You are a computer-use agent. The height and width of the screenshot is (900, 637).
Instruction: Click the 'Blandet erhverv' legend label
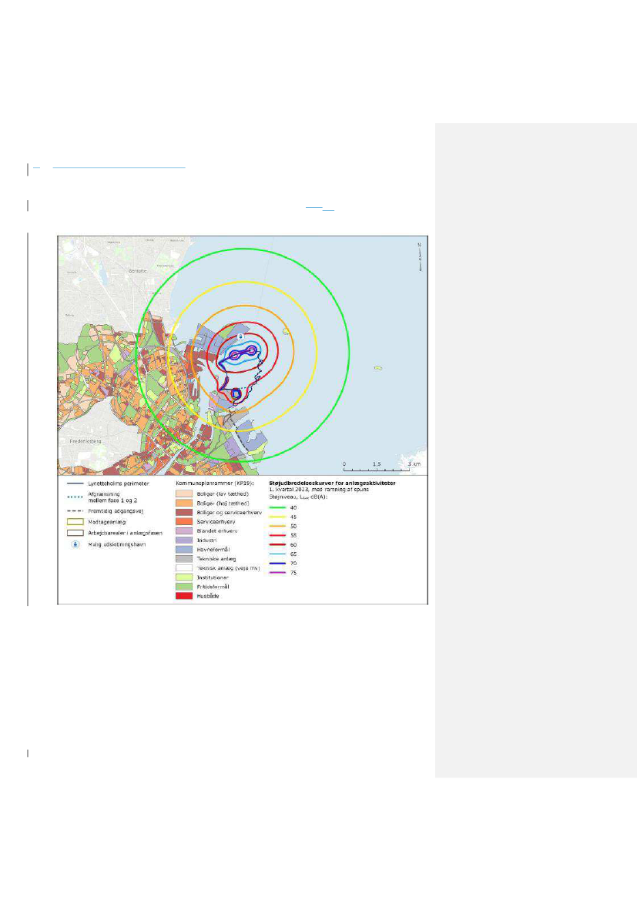pyautogui.click(x=216, y=531)
